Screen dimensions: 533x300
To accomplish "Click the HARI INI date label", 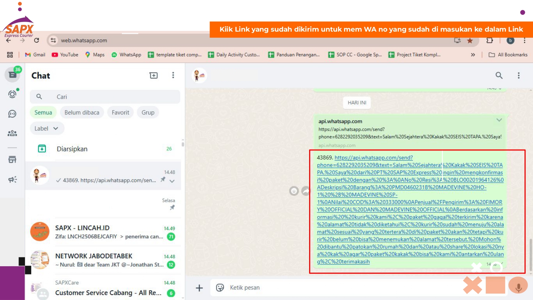I will 357,103.
